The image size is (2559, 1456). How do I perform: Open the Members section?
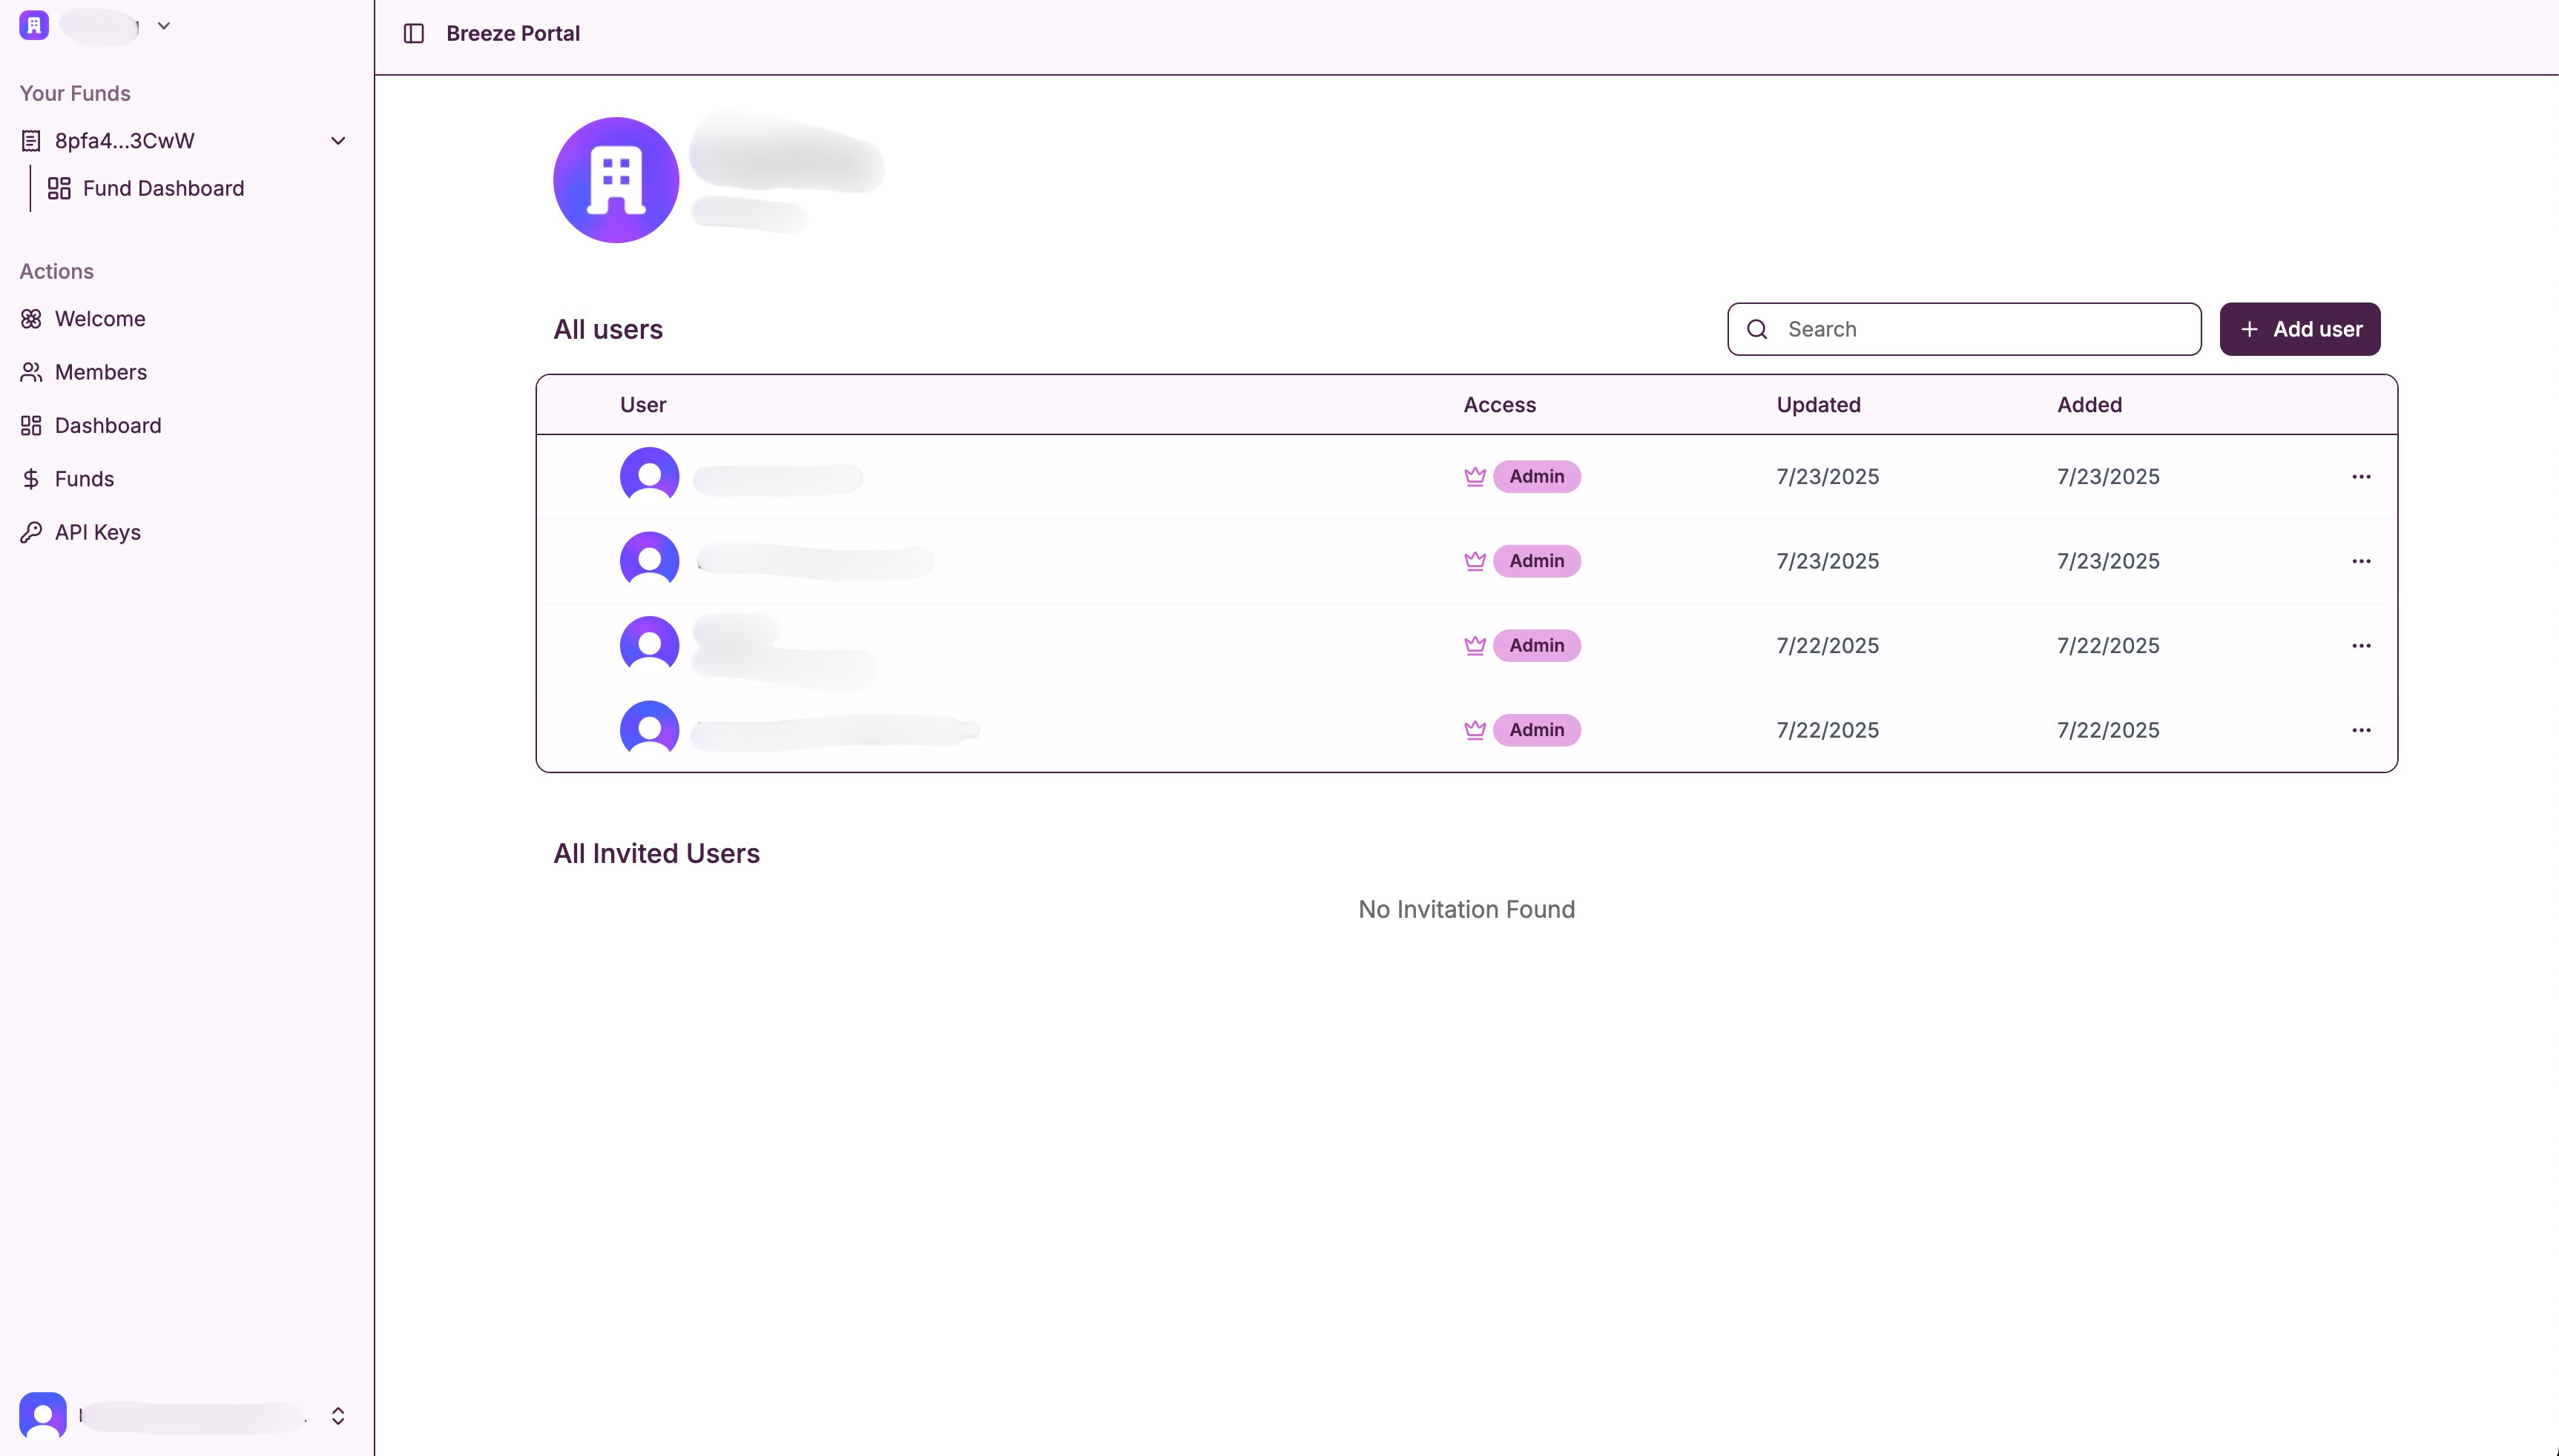click(100, 372)
